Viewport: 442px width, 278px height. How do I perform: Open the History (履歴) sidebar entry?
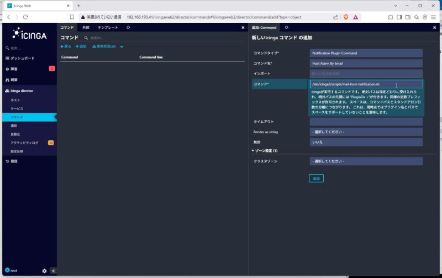point(12,161)
